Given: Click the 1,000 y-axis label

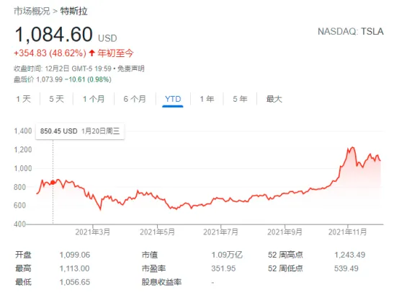Looking at the screenshot, I should tap(23, 169).
